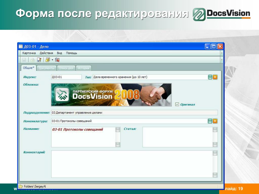Click the Статья: label
Image resolution: width=259 pixels, height=194 pixels.
(x=130, y=129)
